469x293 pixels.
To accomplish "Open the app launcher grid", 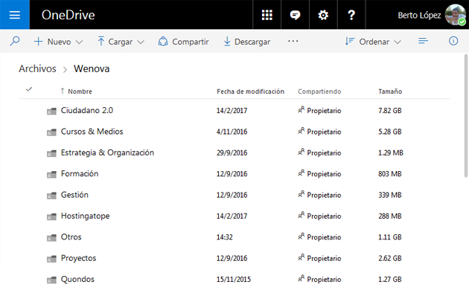I will (x=267, y=15).
